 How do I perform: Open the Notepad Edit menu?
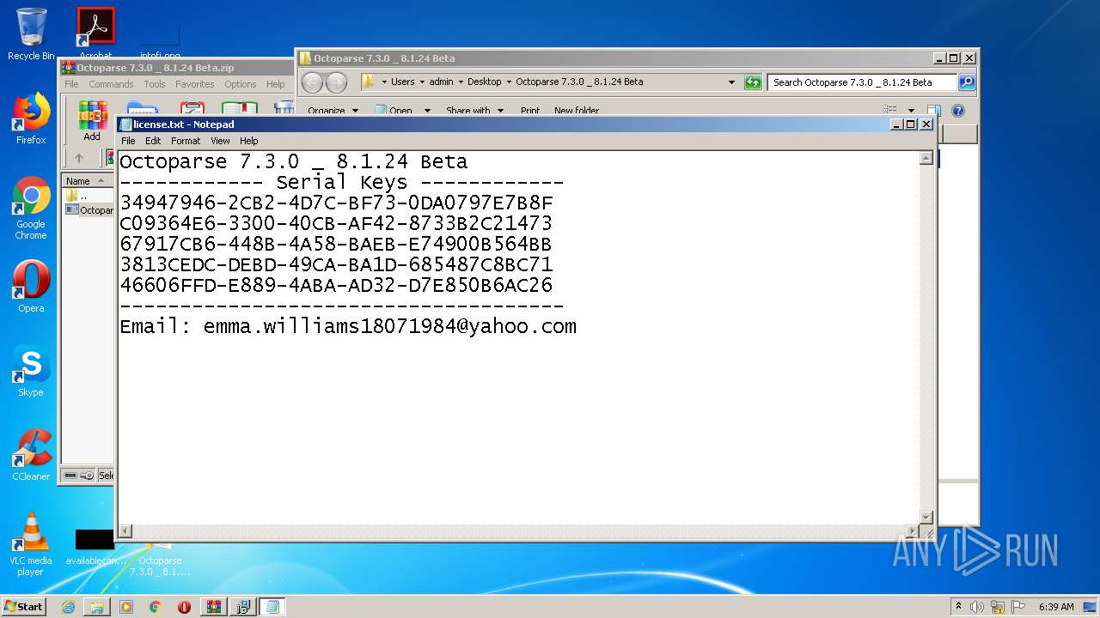(x=153, y=141)
